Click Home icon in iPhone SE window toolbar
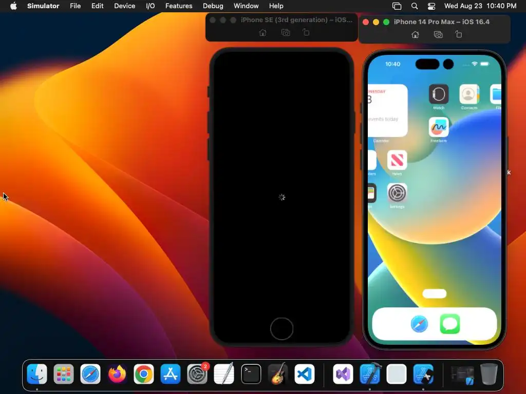 pyautogui.click(x=262, y=32)
